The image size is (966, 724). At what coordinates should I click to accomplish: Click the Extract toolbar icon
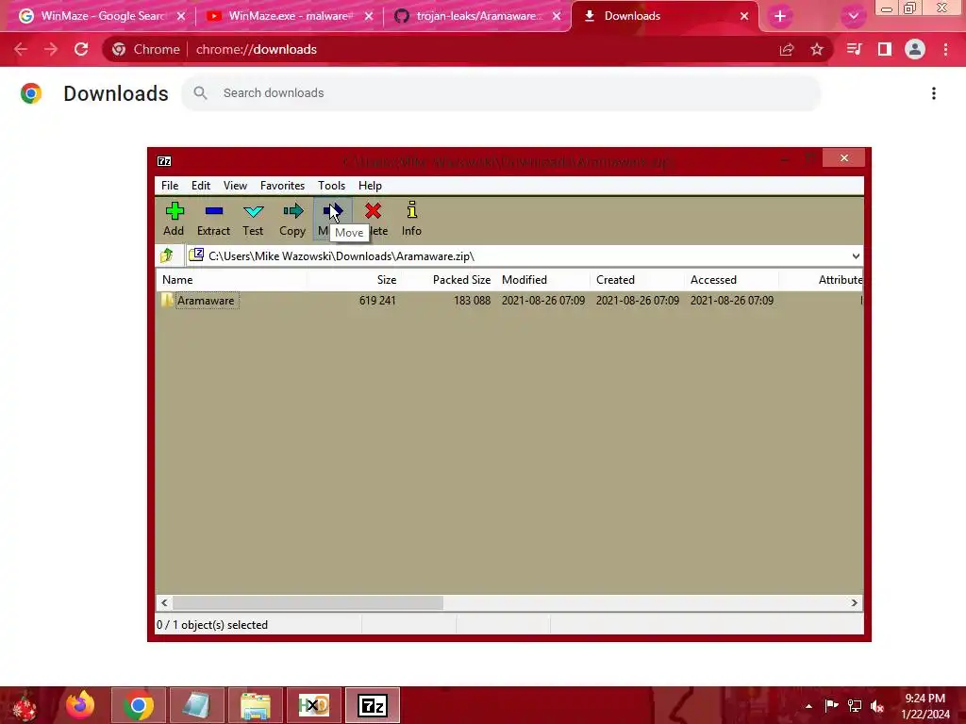214,211
